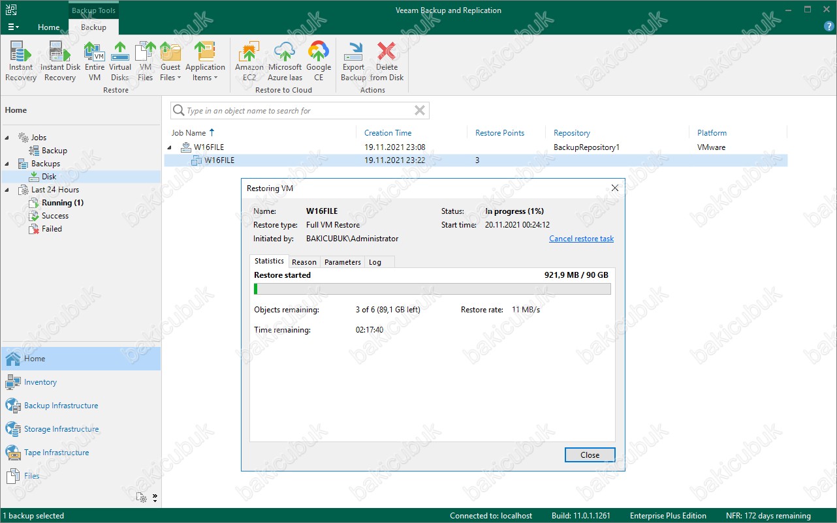Switch to the Parameters tab
This screenshot has width=837, height=523.
(342, 262)
